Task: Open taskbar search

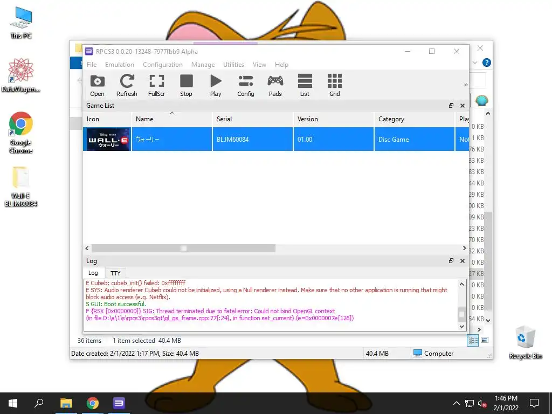Action: coord(39,403)
